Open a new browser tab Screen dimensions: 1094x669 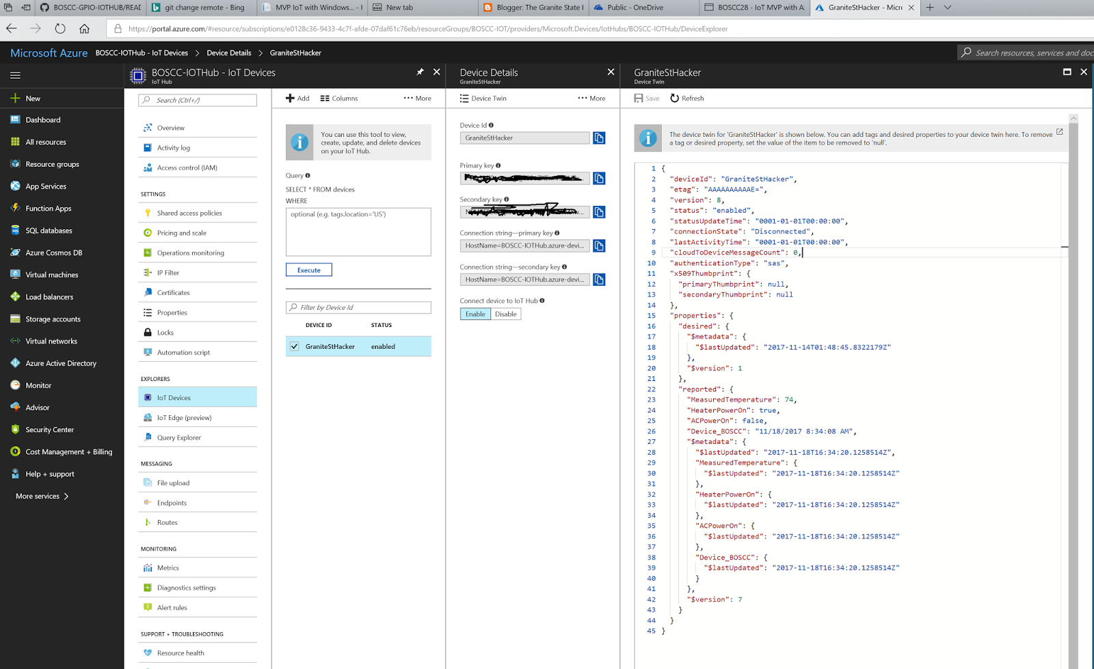click(930, 8)
